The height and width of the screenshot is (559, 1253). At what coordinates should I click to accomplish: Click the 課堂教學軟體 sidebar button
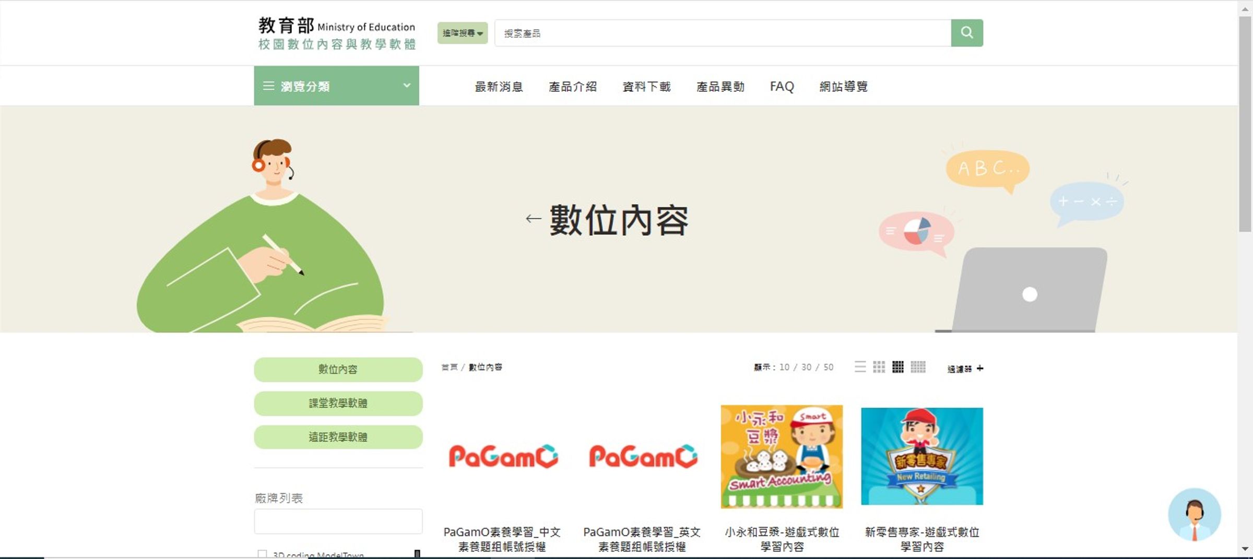(338, 403)
